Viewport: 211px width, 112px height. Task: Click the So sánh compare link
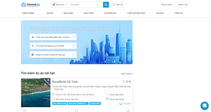pos(127,104)
